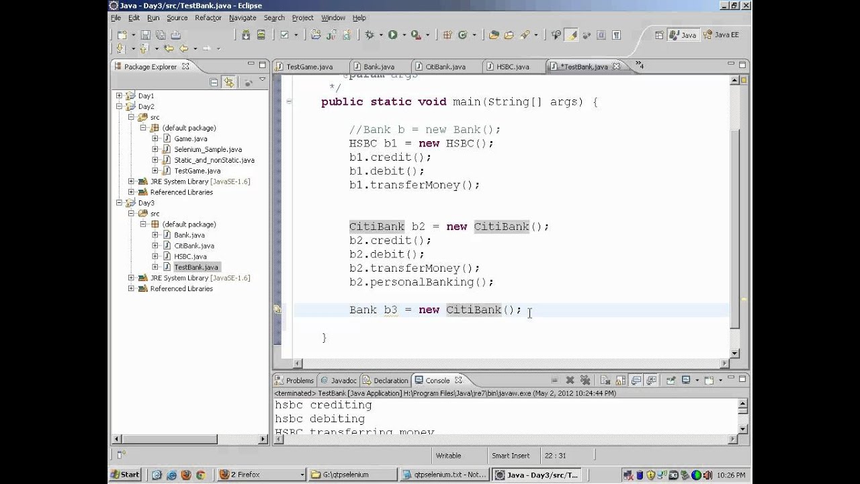Click Clear Console icon
The width and height of the screenshot is (860, 484).
605,380
